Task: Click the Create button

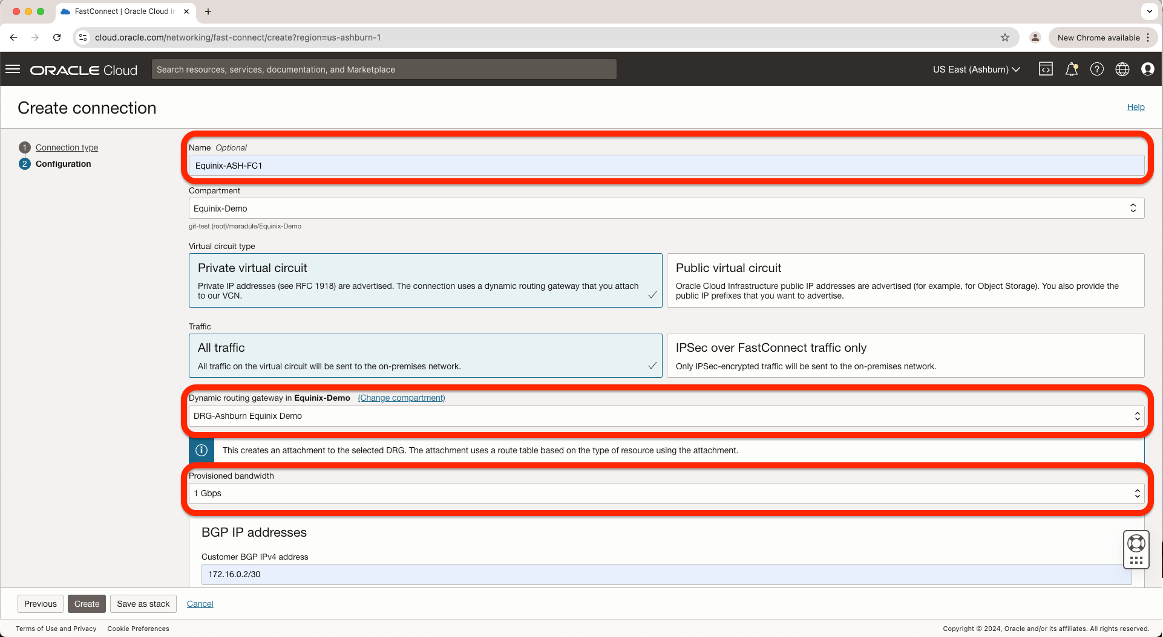Action: click(x=87, y=604)
